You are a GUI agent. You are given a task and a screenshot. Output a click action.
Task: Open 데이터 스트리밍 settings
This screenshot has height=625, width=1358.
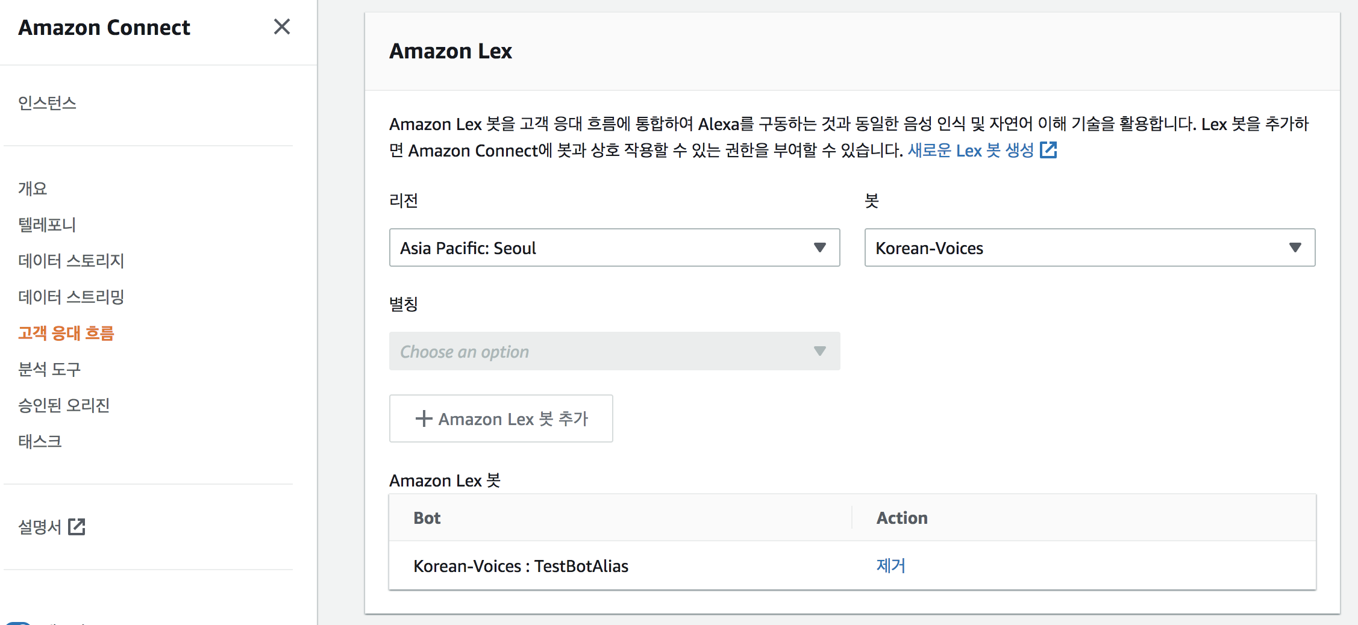point(71,297)
